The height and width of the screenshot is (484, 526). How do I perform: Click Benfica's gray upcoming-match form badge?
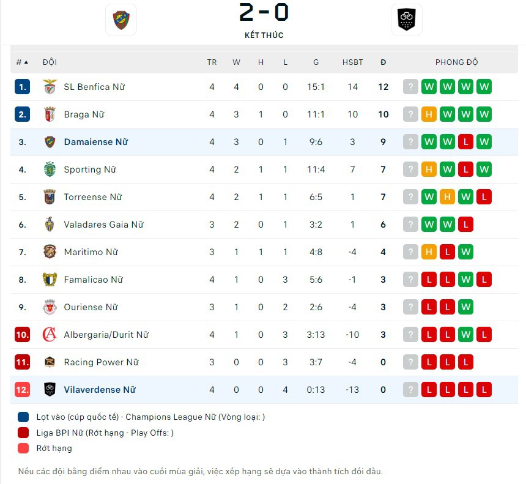pos(410,87)
